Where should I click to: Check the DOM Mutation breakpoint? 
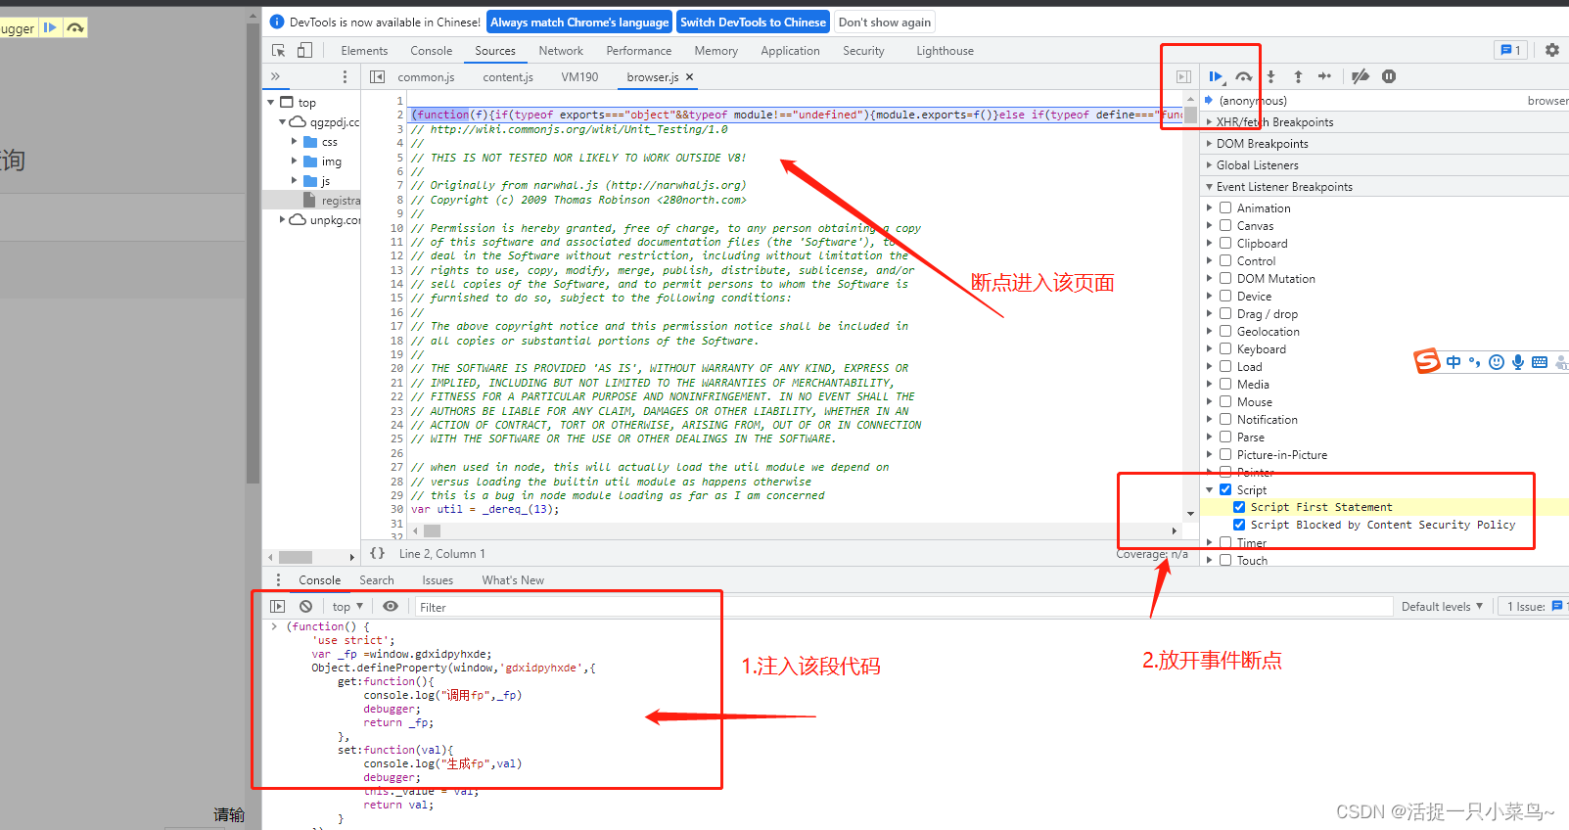[x=1225, y=278]
